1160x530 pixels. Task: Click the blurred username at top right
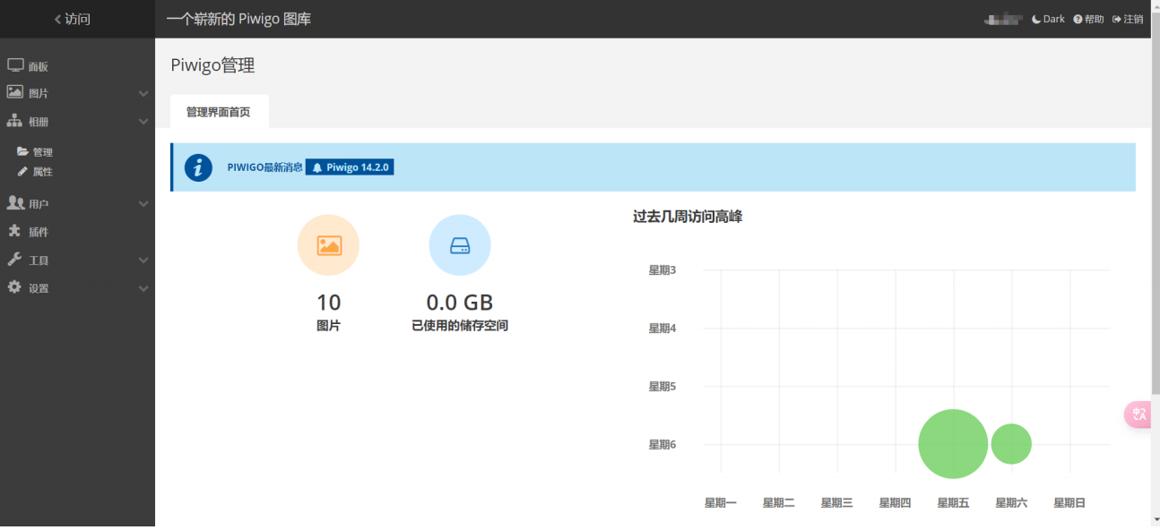click(x=1003, y=19)
